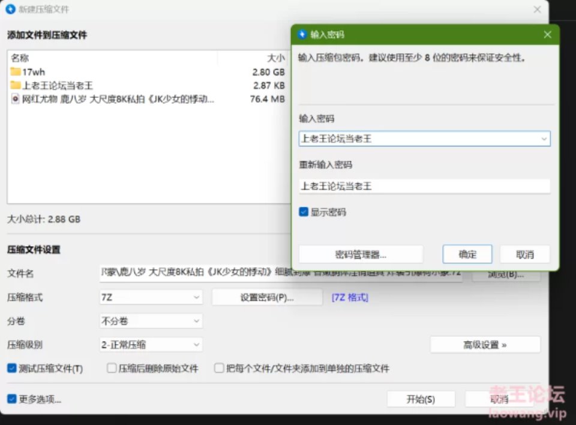Expand 高级设置 » options

pos(485,345)
